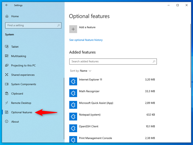Click the System Components icon
This screenshot has width=193, height=145.
tap(7, 84)
